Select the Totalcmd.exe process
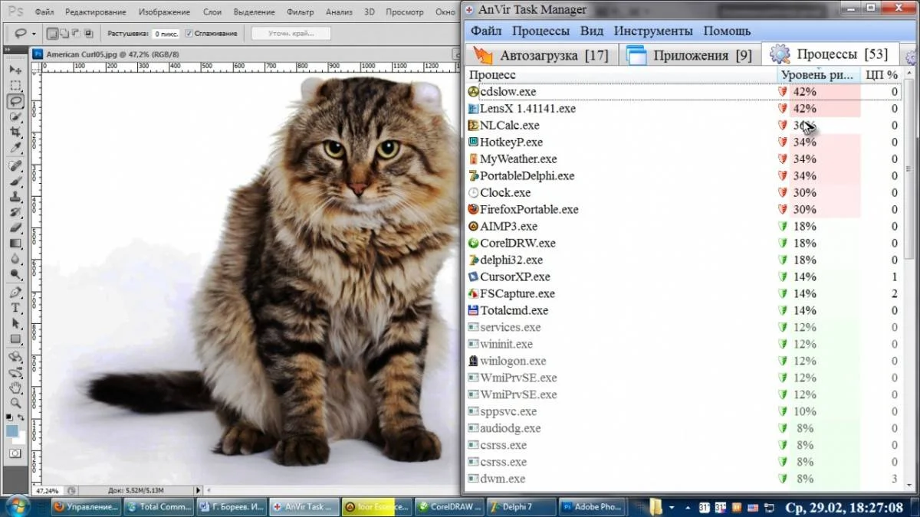This screenshot has width=920, height=517. click(x=683, y=310)
